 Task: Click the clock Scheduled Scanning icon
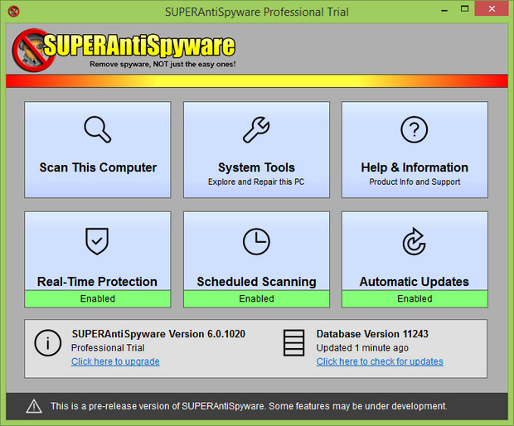tap(256, 241)
